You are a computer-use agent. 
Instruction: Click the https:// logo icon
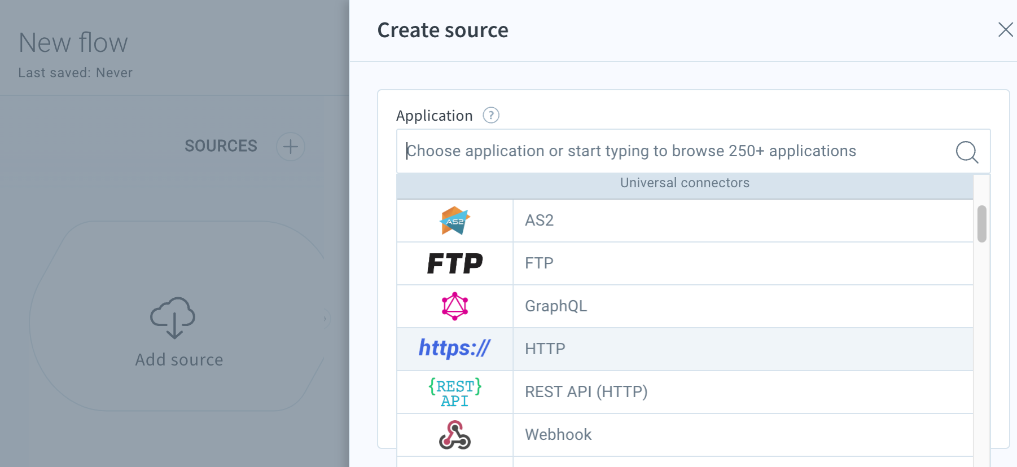coord(455,349)
